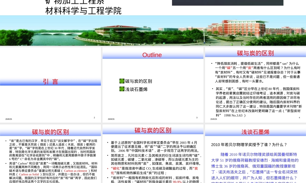The image size is (306, 183).
Task: Click the red “碳化” term in bullet text
Action: tap(116, 168)
